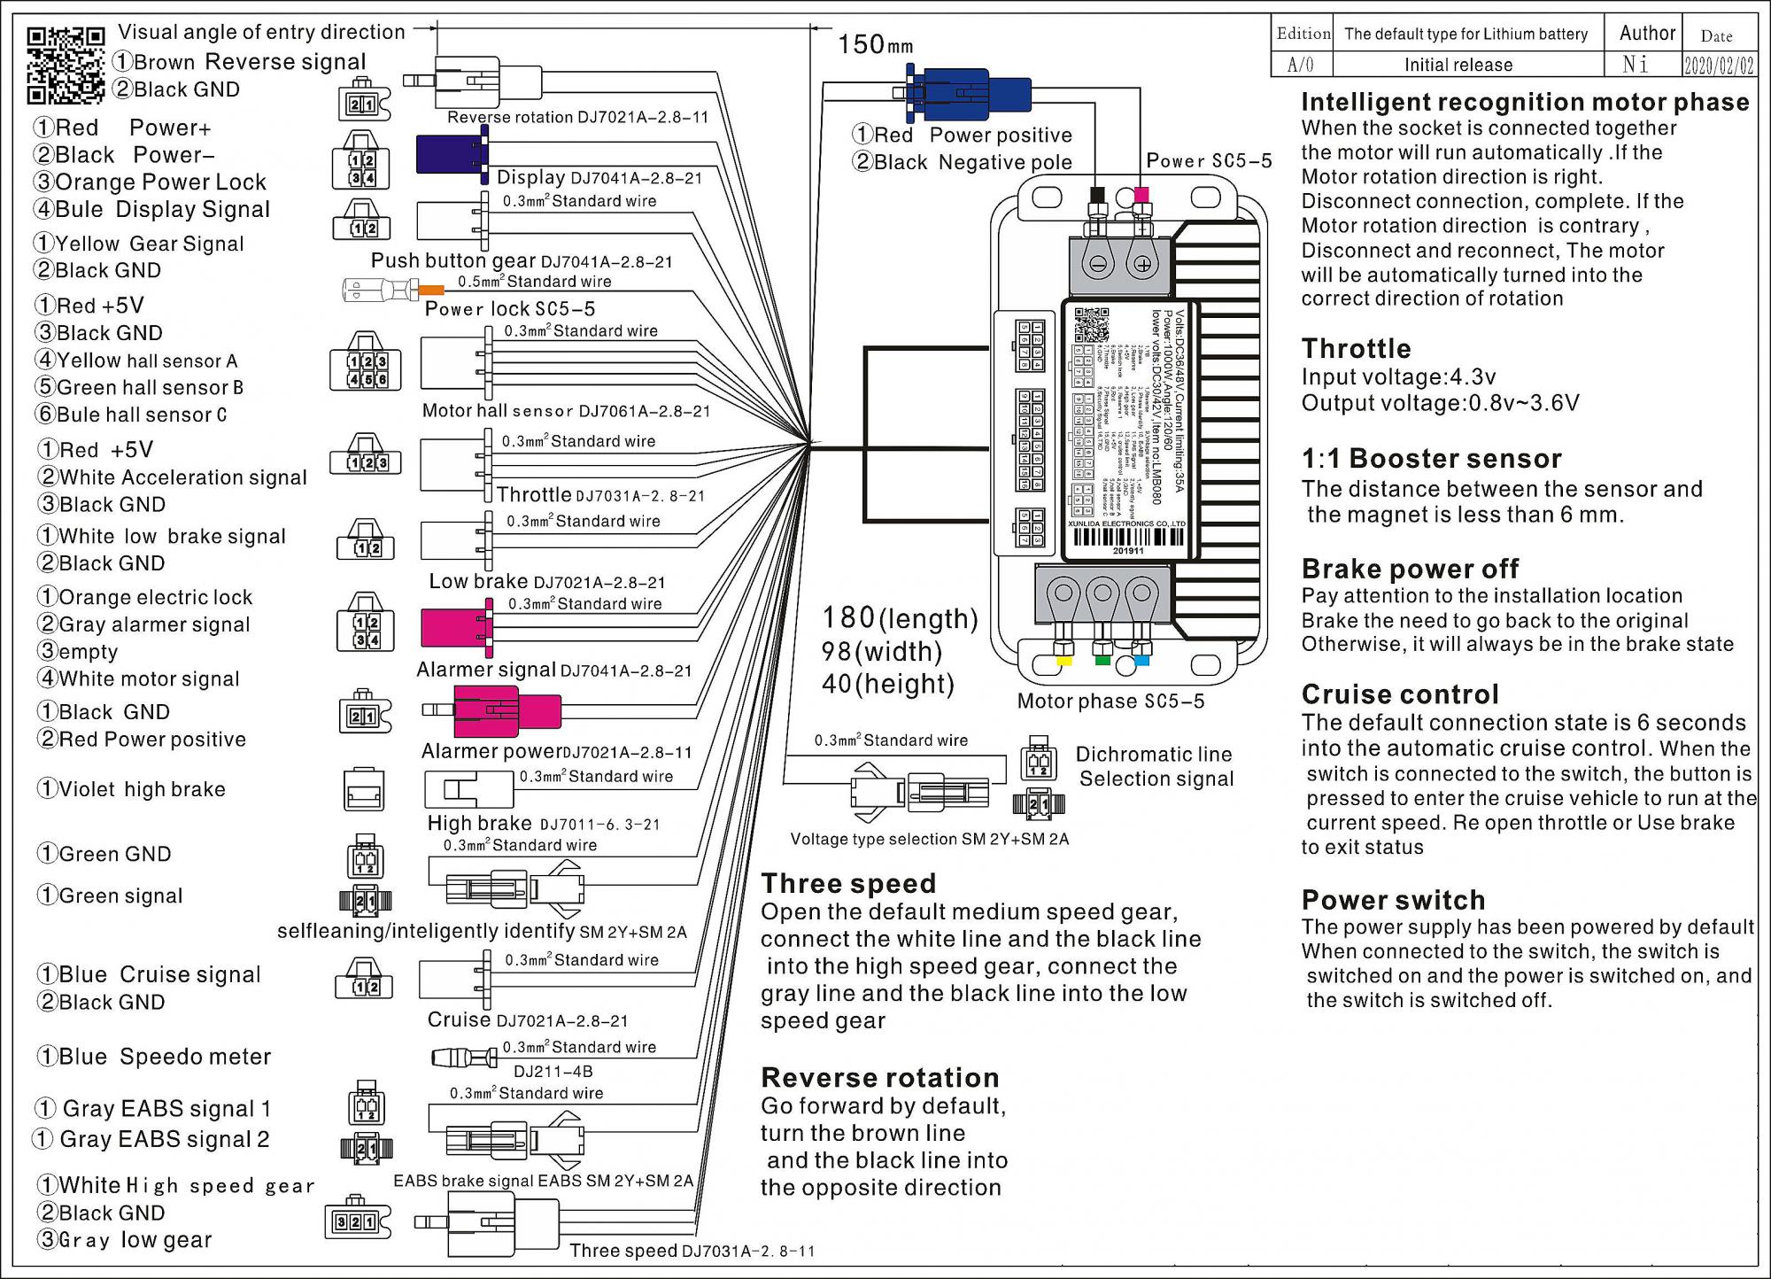Click the Display 4-pin pinout icon
Screen dimensions: 1771x1279
[361, 160]
